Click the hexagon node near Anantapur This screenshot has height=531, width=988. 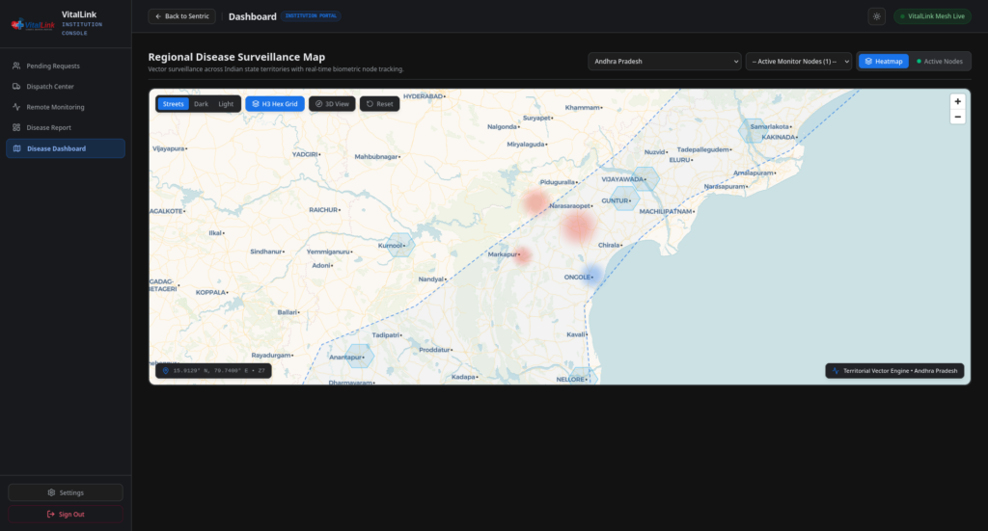pos(359,357)
